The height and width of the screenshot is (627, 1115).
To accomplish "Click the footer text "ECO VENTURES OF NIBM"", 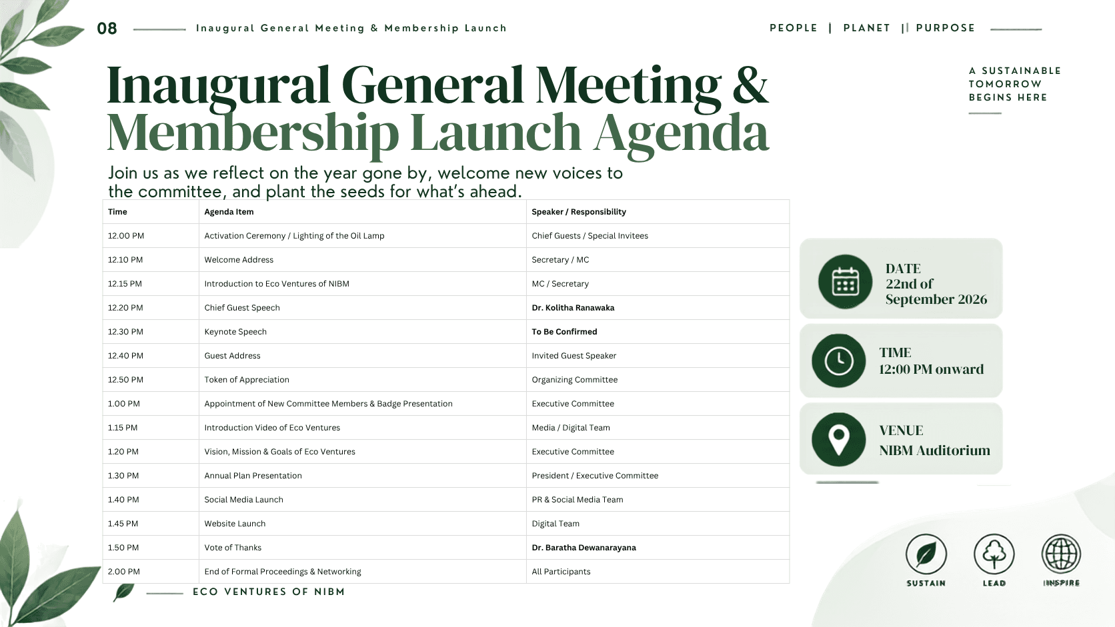I will [x=269, y=592].
